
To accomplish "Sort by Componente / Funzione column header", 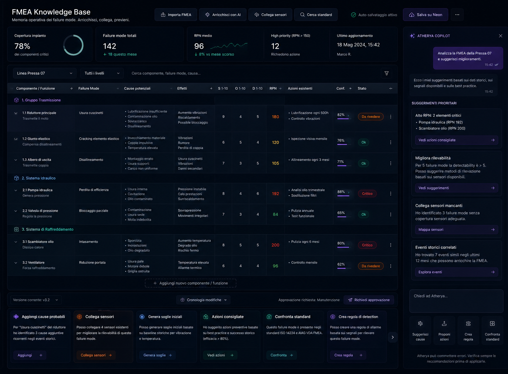I will coord(44,88).
